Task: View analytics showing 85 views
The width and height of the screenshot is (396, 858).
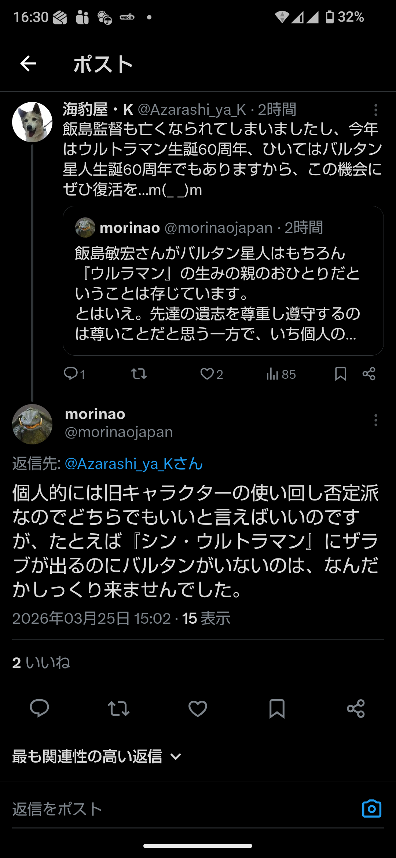Action: pyautogui.click(x=281, y=374)
